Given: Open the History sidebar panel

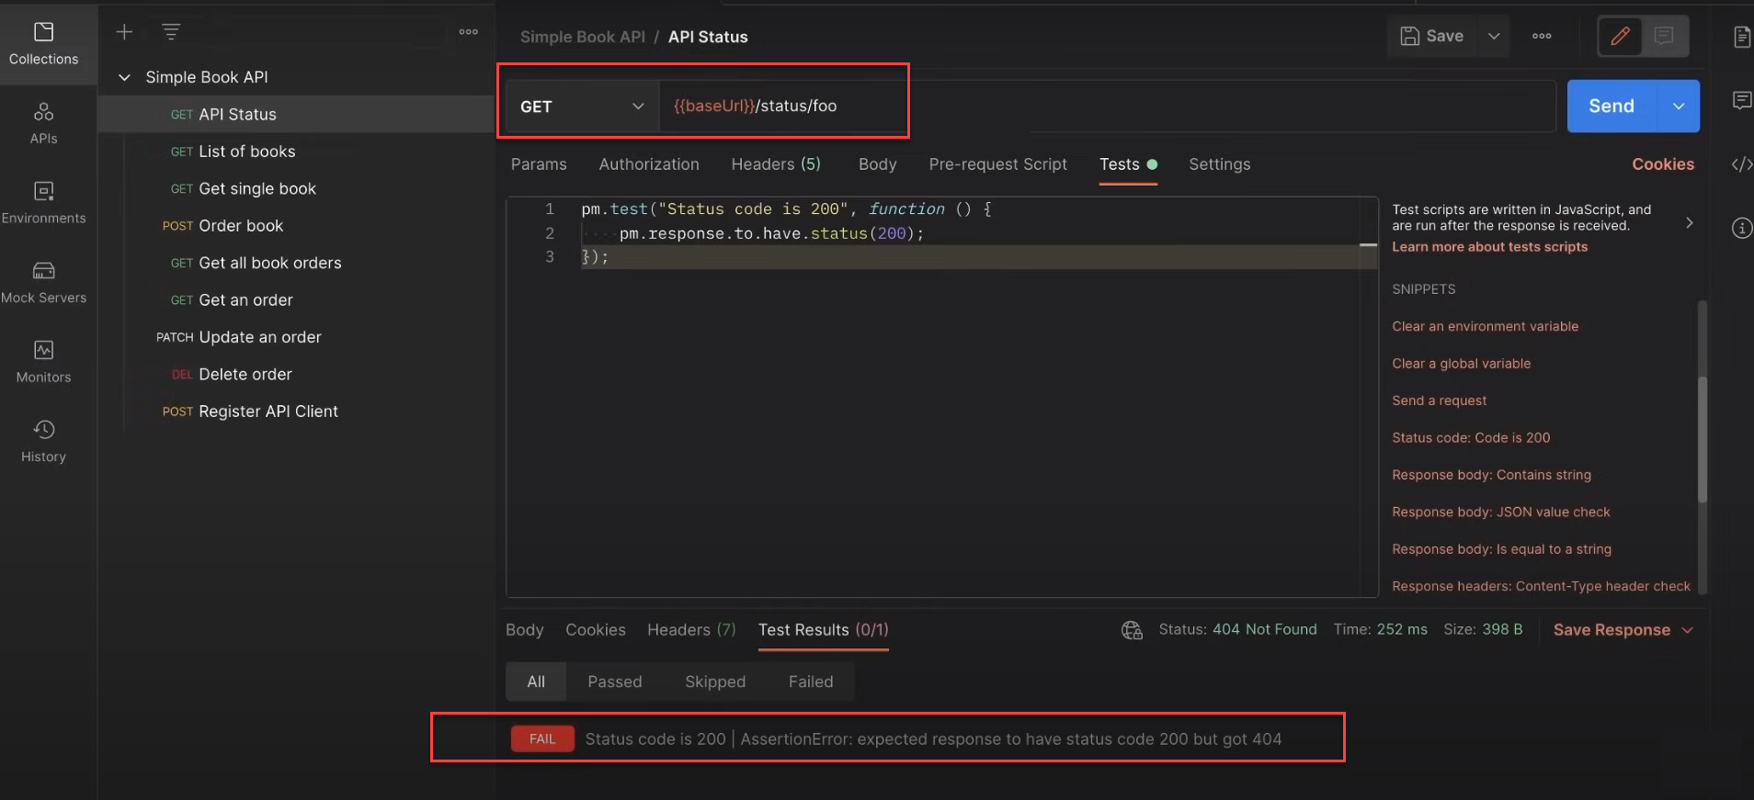Looking at the screenshot, I should (43, 441).
